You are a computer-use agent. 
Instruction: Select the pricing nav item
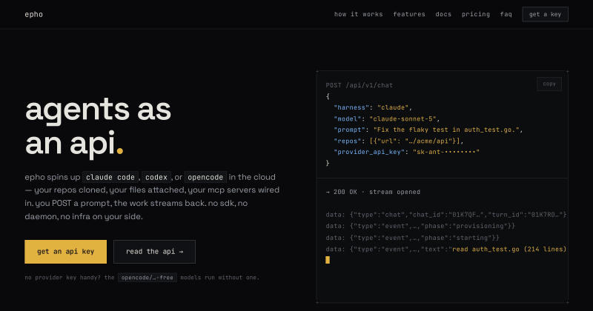point(475,14)
